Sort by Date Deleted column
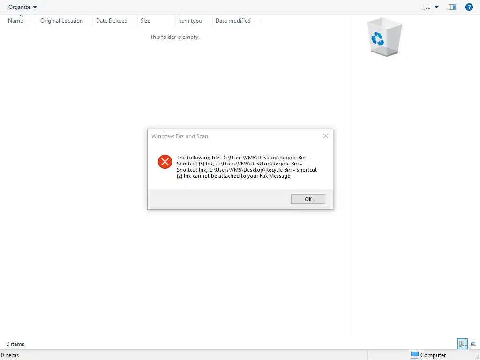The image size is (480, 360). [x=112, y=21]
